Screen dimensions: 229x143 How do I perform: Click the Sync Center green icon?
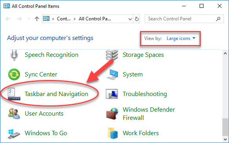(x=14, y=74)
